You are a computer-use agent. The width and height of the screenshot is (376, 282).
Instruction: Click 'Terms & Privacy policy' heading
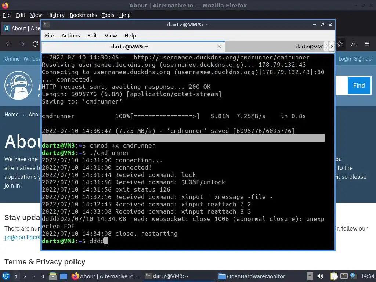click(x=45, y=262)
